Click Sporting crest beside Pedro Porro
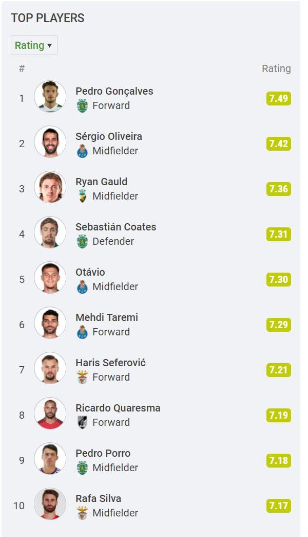The height and width of the screenshot is (537, 308). tap(82, 468)
